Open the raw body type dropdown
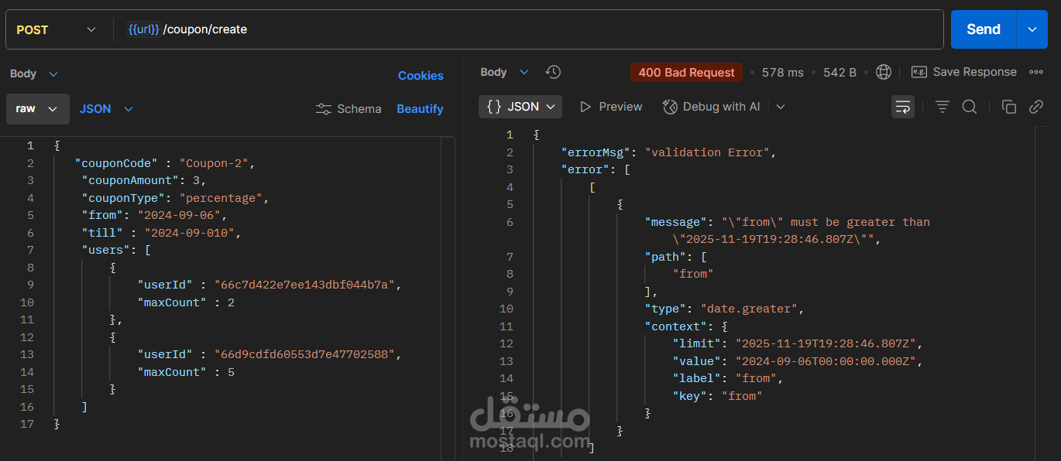The height and width of the screenshot is (461, 1061). pos(38,109)
